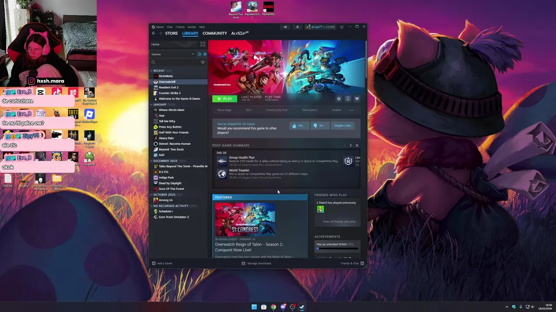Collapse the NO RECORDED ACTIVITY section
The width and height of the screenshot is (556, 312).
pyautogui.click(x=152, y=206)
